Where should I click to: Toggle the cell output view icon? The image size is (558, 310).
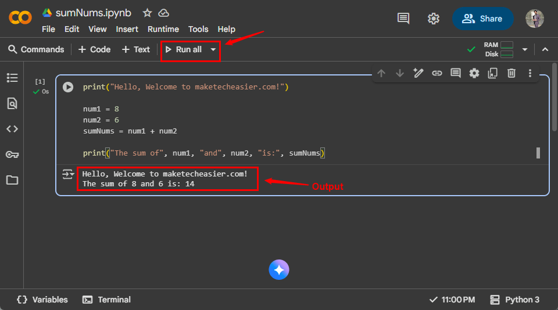click(x=68, y=174)
